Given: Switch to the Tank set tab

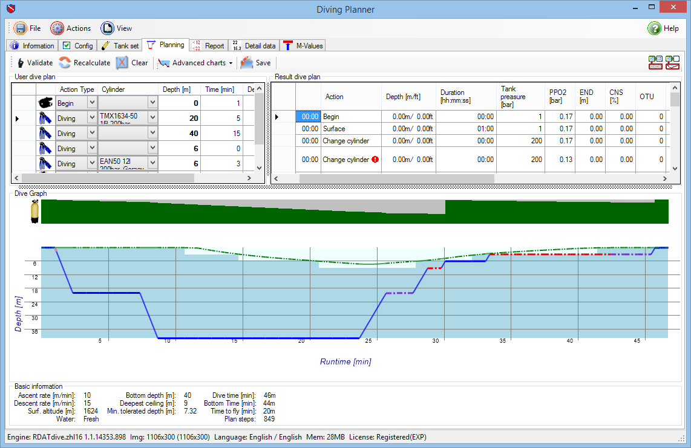Looking at the screenshot, I should click(x=120, y=46).
